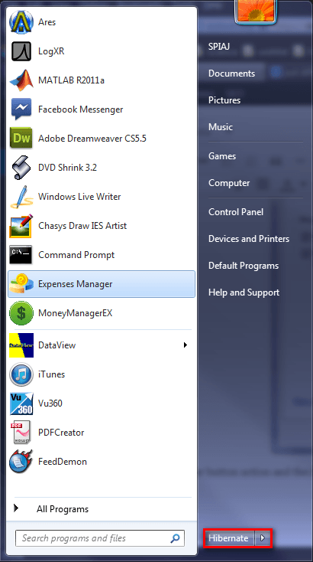
Task: Click the Hibernate button
Action: tap(229, 538)
